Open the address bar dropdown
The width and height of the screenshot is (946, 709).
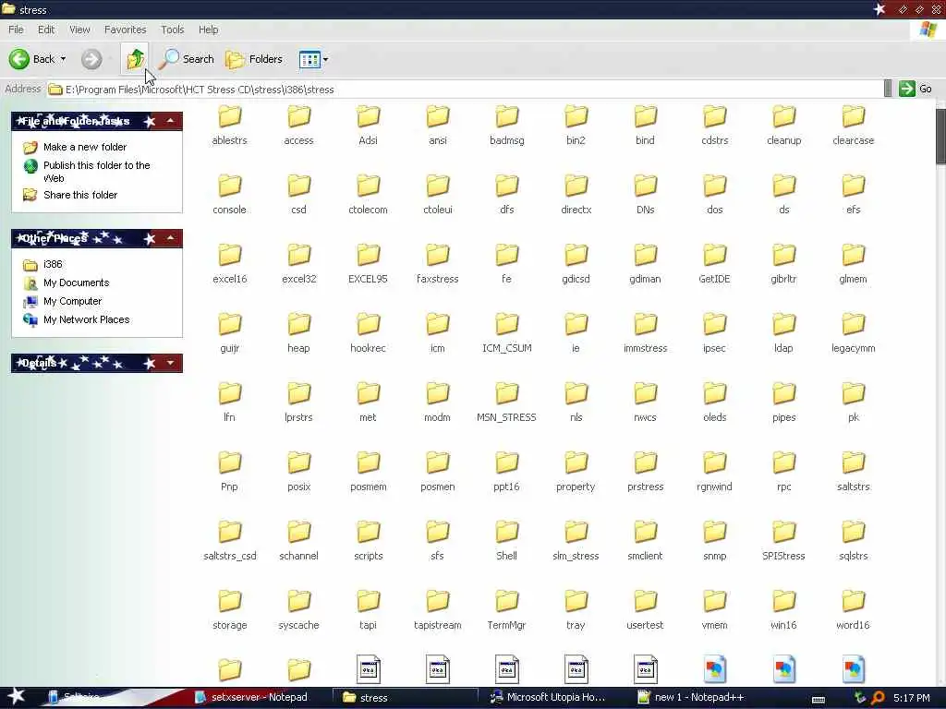coord(887,90)
